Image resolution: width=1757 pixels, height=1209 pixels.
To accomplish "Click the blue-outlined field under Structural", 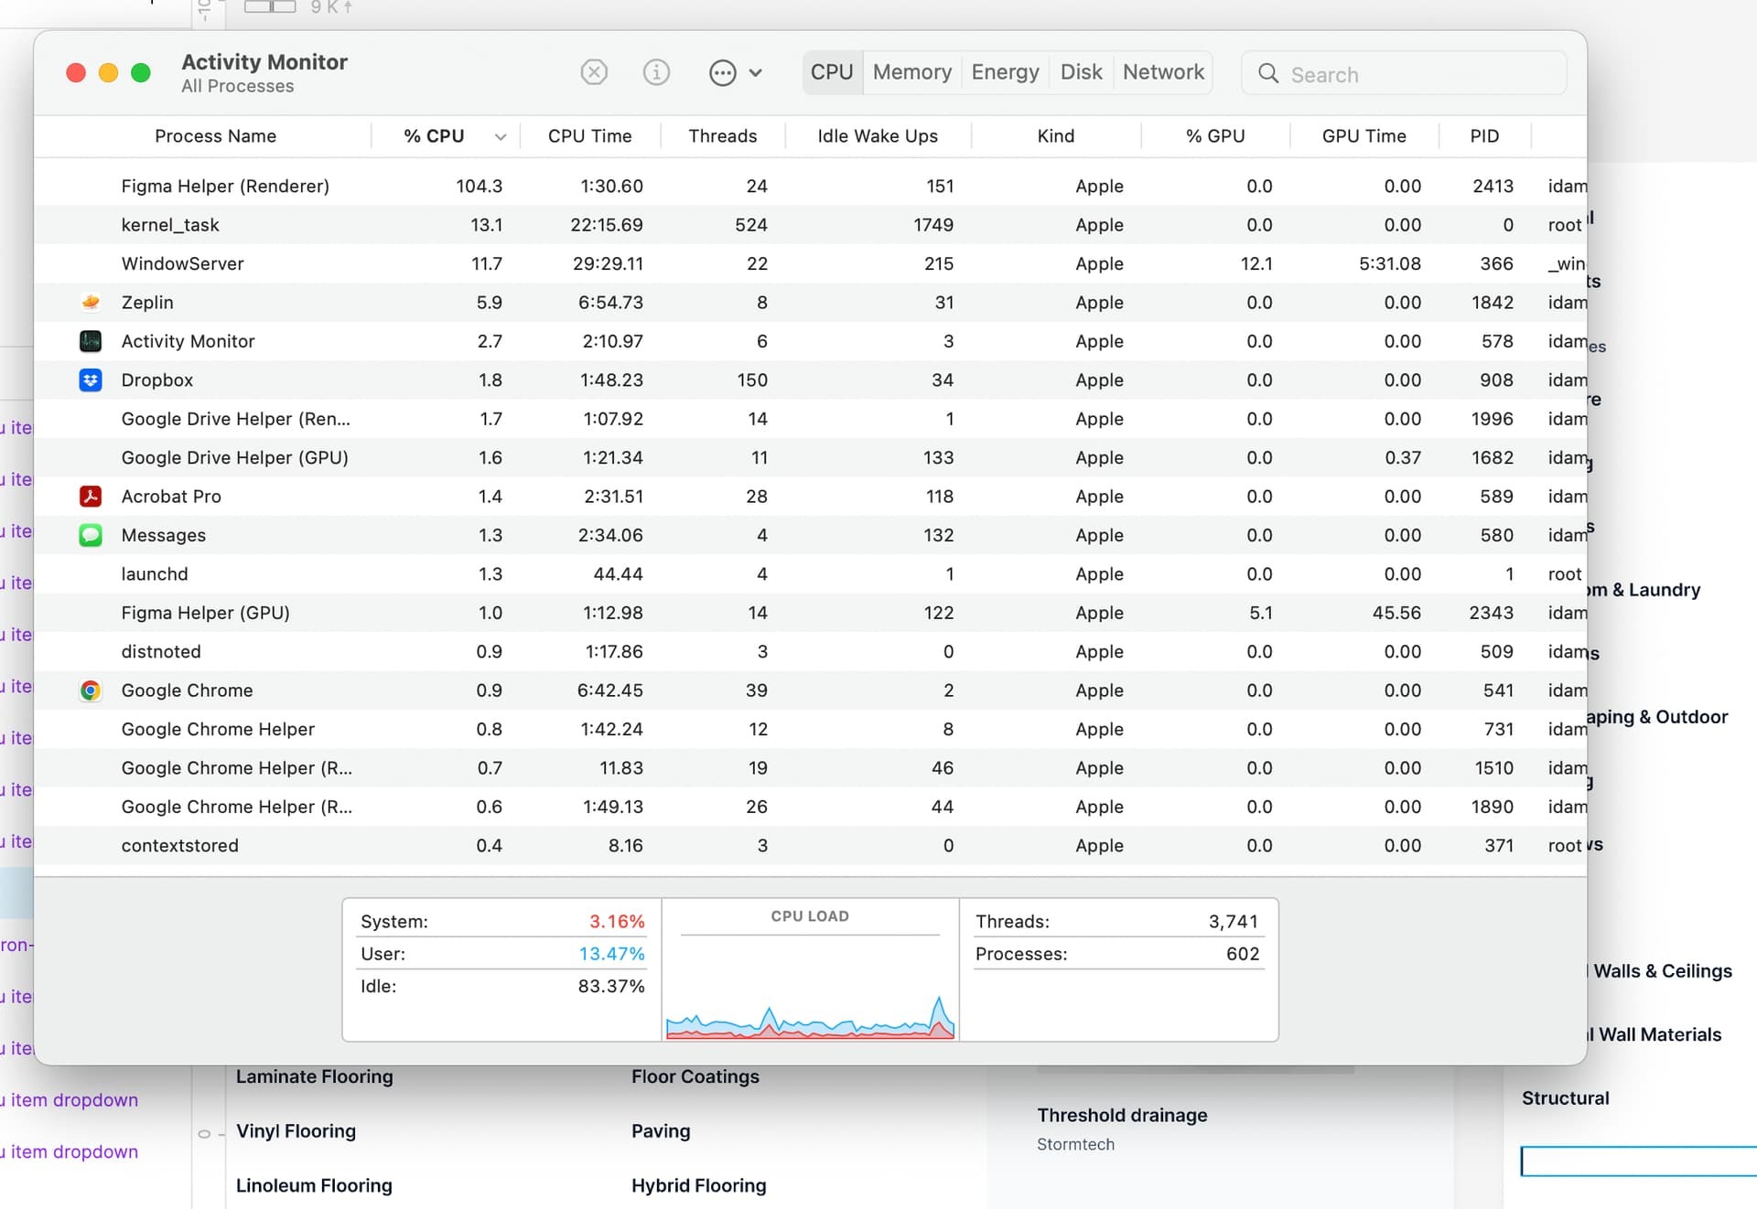I will 1638,1161.
